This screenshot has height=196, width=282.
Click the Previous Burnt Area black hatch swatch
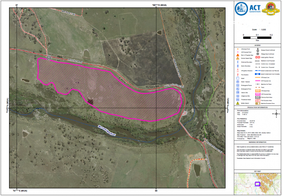pyautogui.click(x=258, y=97)
